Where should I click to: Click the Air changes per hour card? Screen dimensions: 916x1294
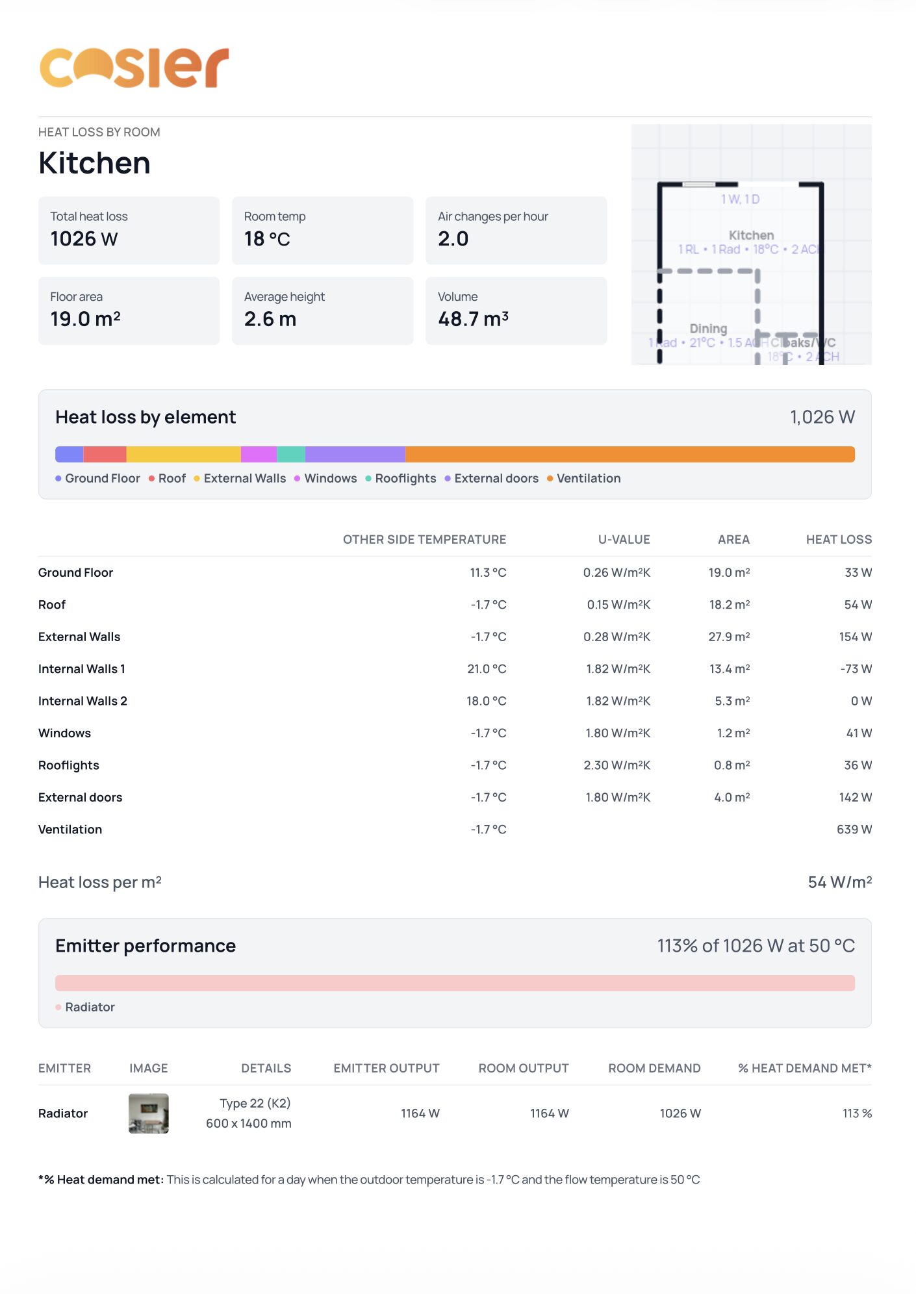516,231
